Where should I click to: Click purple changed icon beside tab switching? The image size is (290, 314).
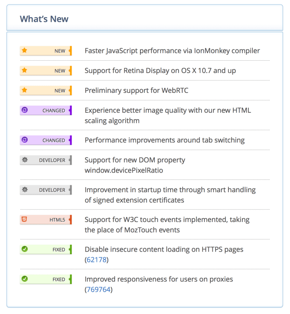click(24, 140)
